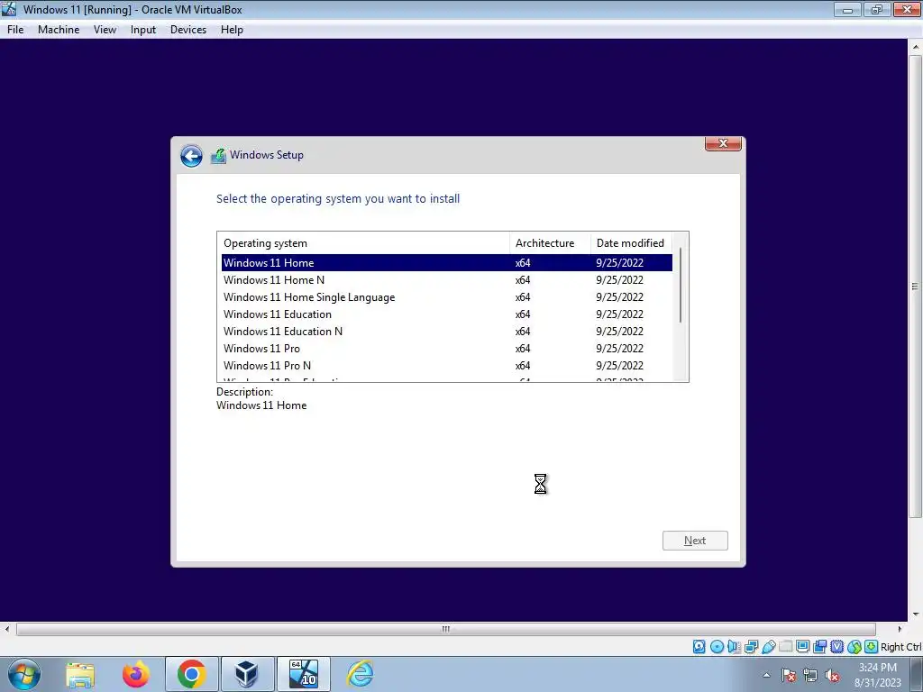Click the VirtualBox shared folders status icon

(x=785, y=647)
